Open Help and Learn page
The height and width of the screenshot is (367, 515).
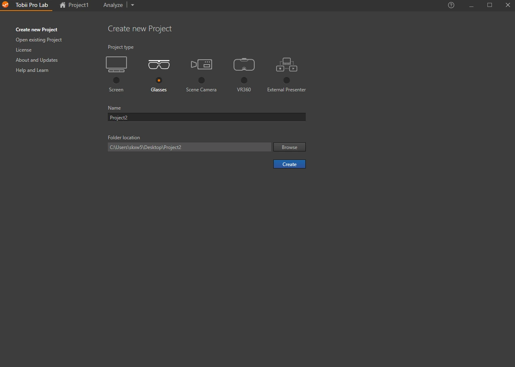[32, 70]
